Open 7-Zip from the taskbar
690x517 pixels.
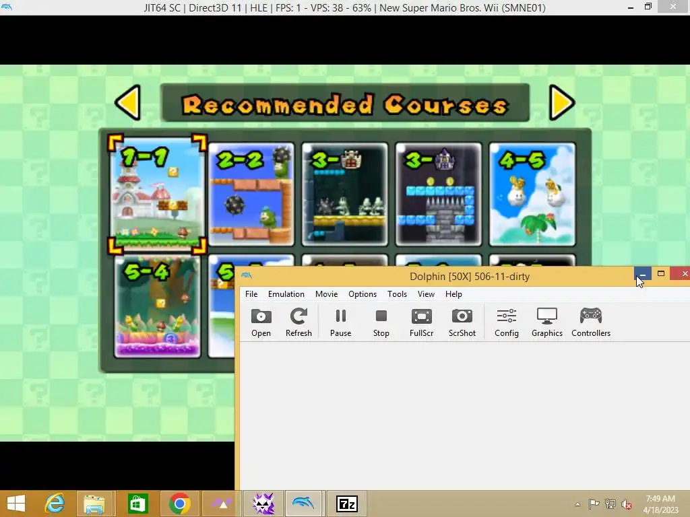pos(347,504)
